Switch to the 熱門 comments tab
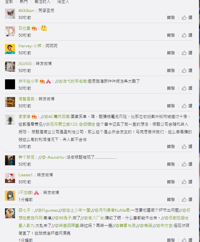The height and width of the screenshot is (242, 200). tap(24, 2)
